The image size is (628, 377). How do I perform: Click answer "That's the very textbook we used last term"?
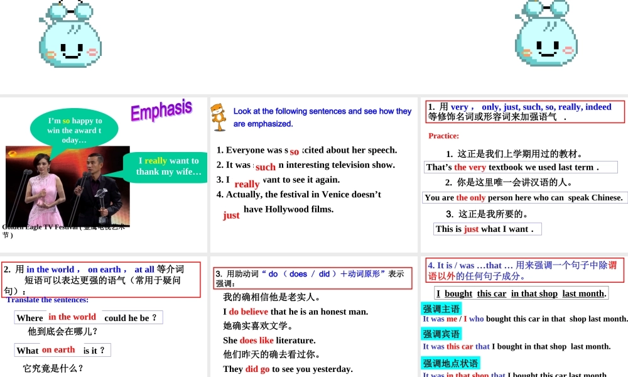coord(521,167)
